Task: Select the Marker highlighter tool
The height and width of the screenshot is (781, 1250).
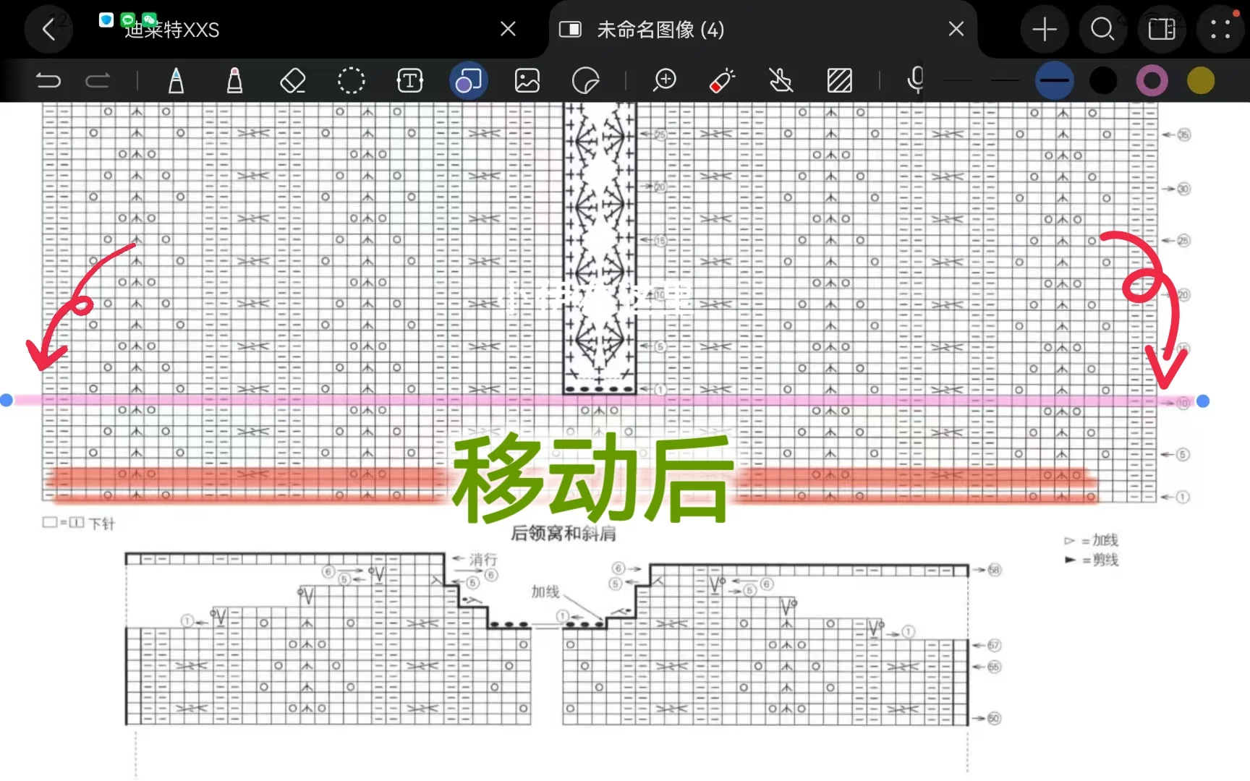Action: pyautogui.click(x=234, y=81)
